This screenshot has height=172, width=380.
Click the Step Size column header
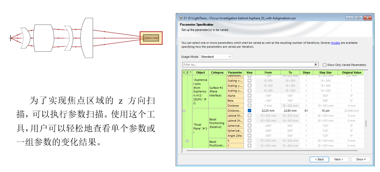(x=325, y=72)
